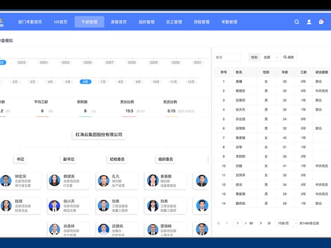Open the message notification icon in header

click(321, 22)
